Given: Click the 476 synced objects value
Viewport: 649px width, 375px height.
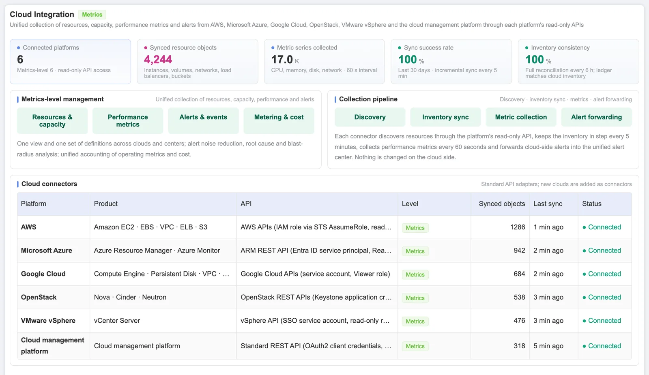Looking at the screenshot, I should [519, 321].
